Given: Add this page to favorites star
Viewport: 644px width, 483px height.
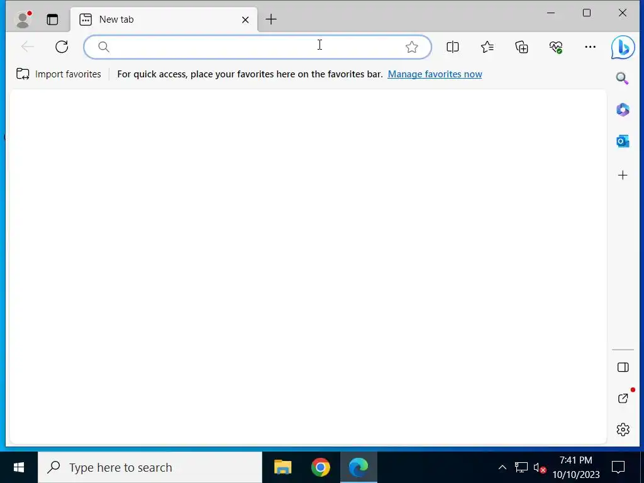Looking at the screenshot, I should coord(411,47).
